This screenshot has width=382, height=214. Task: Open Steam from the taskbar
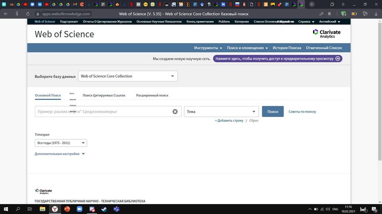pyautogui.click(x=104, y=209)
